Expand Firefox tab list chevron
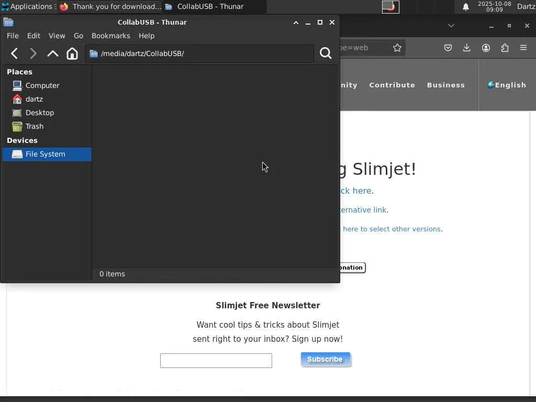The width and height of the screenshot is (536, 402). 451,26
